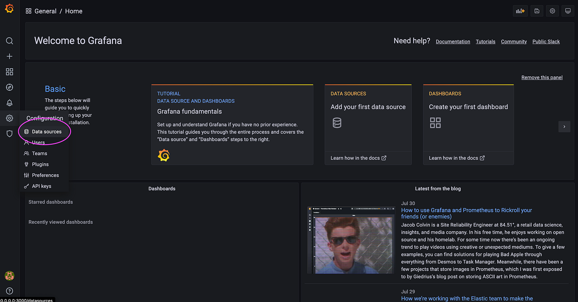Open the Public Slack link
The width and height of the screenshot is (578, 302).
click(546, 42)
